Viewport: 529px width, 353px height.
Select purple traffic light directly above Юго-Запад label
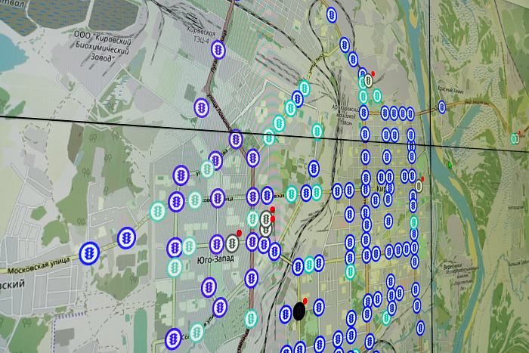tap(217, 244)
